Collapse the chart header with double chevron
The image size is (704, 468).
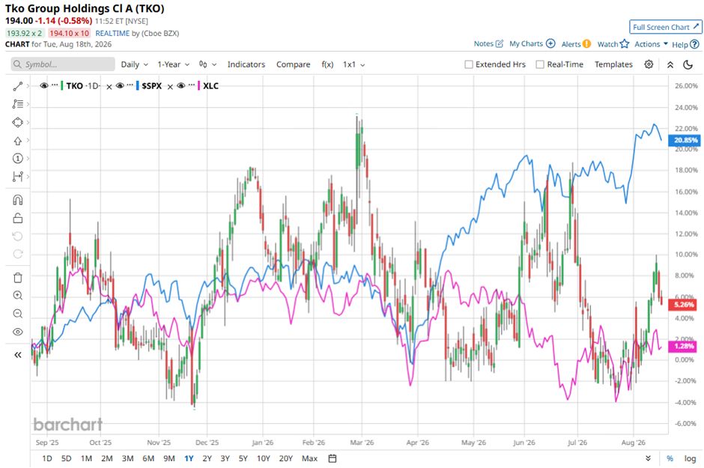point(670,64)
